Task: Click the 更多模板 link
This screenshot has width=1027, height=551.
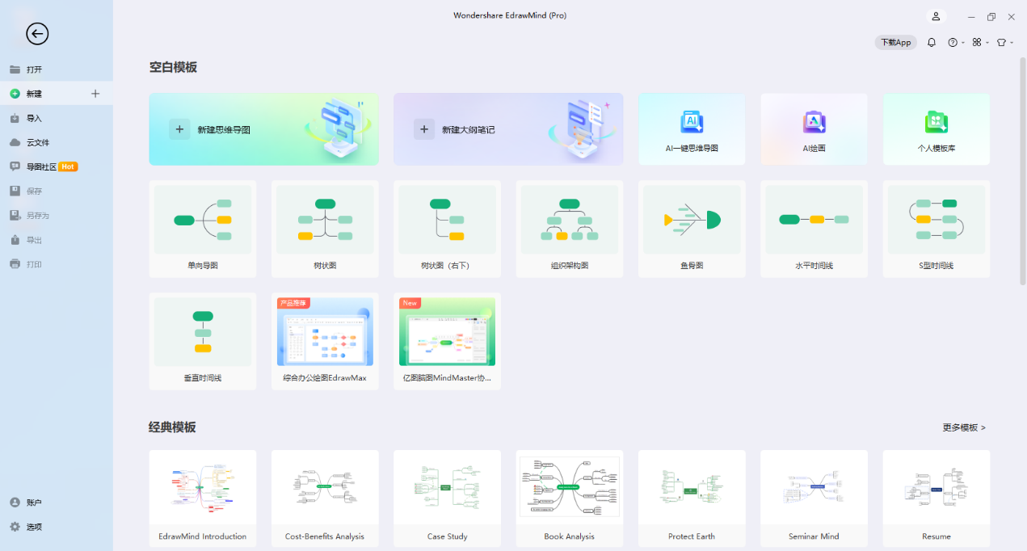Action: coord(964,427)
